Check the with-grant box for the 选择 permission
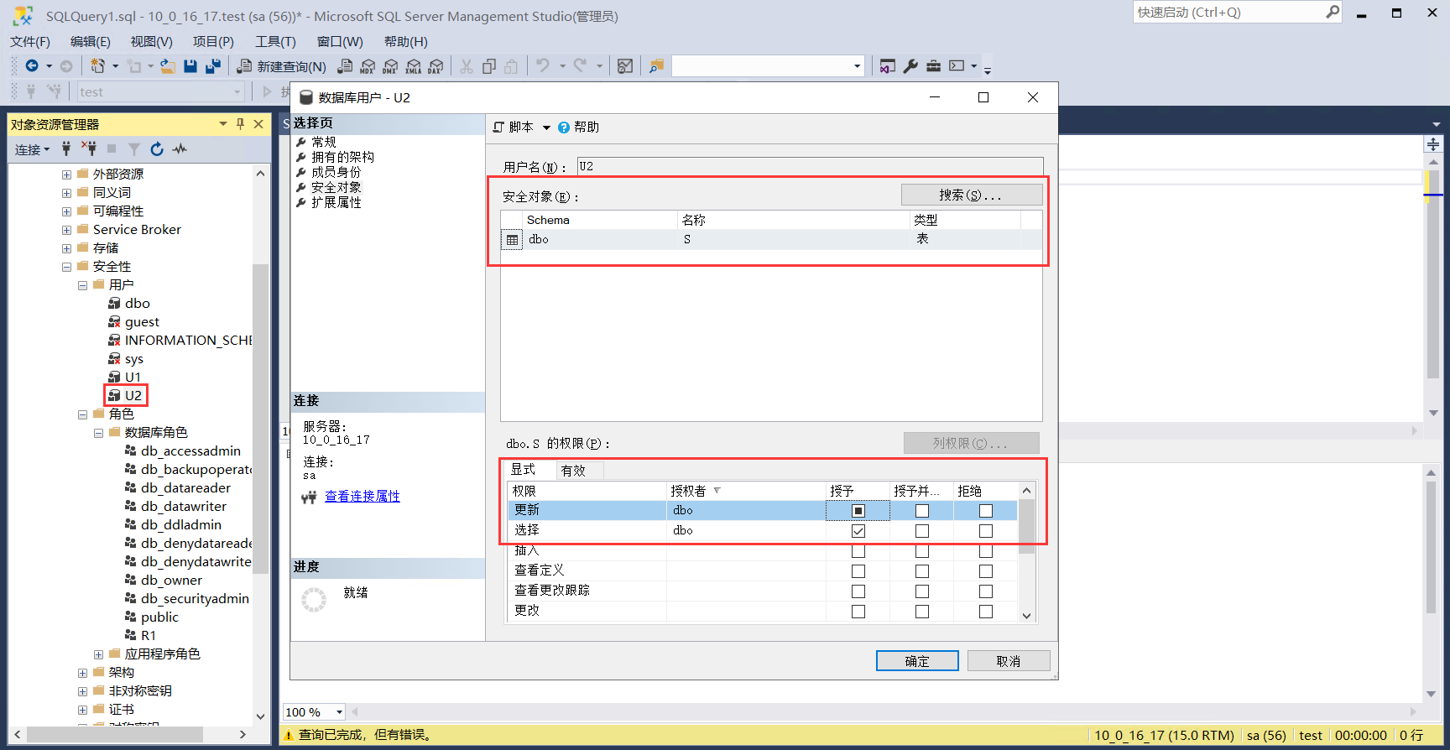 click(x=921, y=531)
